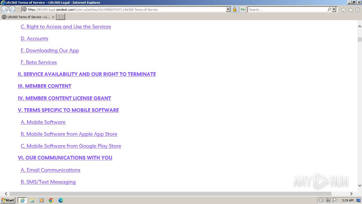Open 'C. Mobile Software from Google Play Store'

point(71,146)
